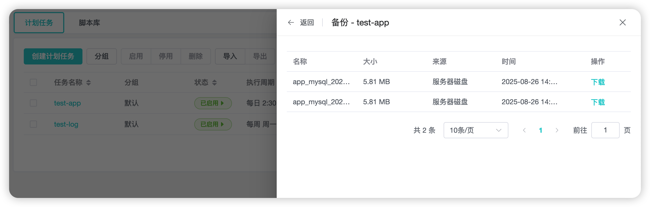Screen dimensions: 650x207
Task: Click the play arrow in test-log 已启用 badge
Action: click(x=222, y=124)
